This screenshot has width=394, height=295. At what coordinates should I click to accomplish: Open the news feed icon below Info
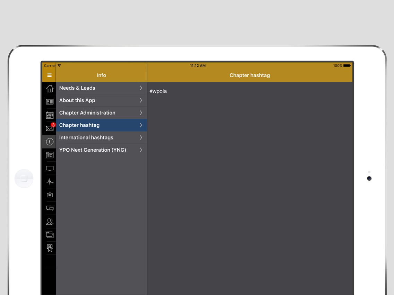click(x=49, y=155)
